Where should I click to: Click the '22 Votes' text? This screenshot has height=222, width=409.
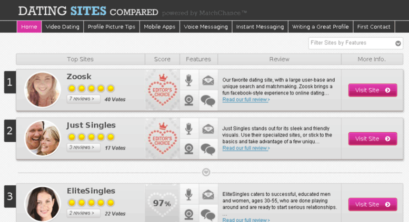115,214
